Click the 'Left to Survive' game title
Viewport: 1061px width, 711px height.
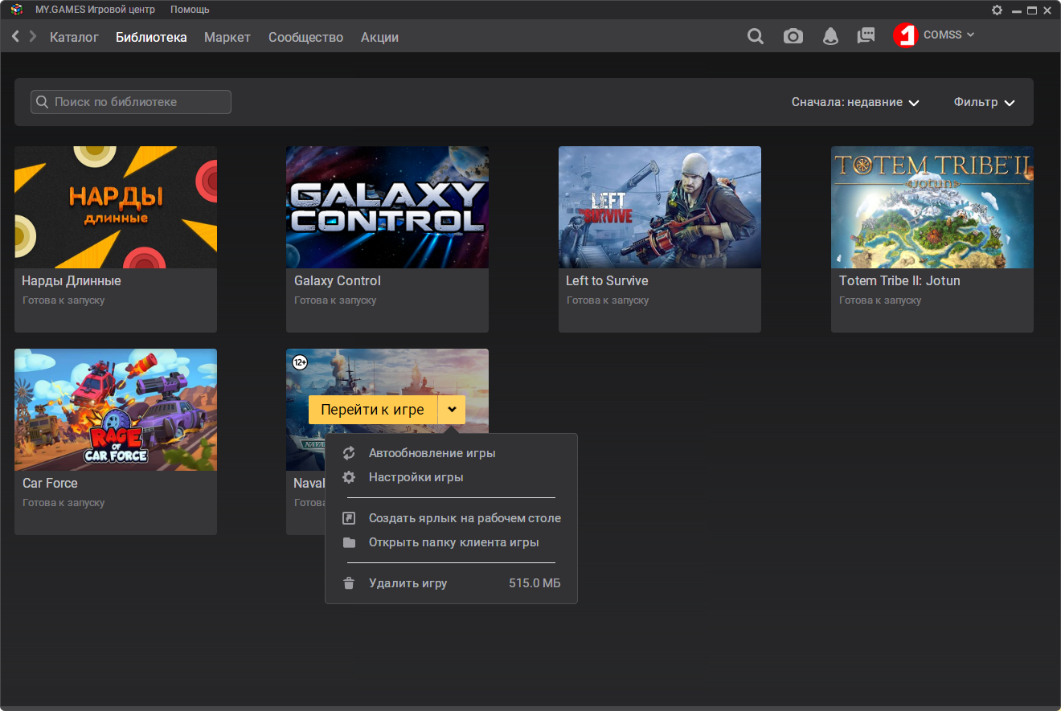pos(607,280)
